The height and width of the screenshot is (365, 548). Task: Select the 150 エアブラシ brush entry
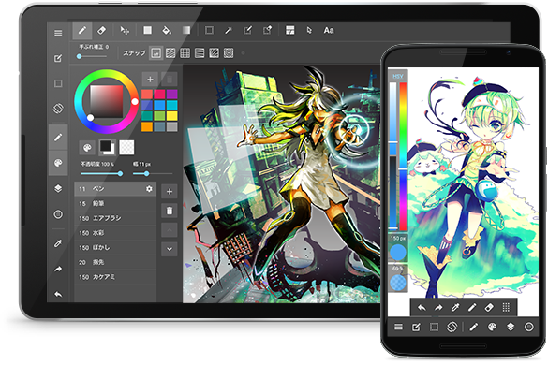coord(115,218)
